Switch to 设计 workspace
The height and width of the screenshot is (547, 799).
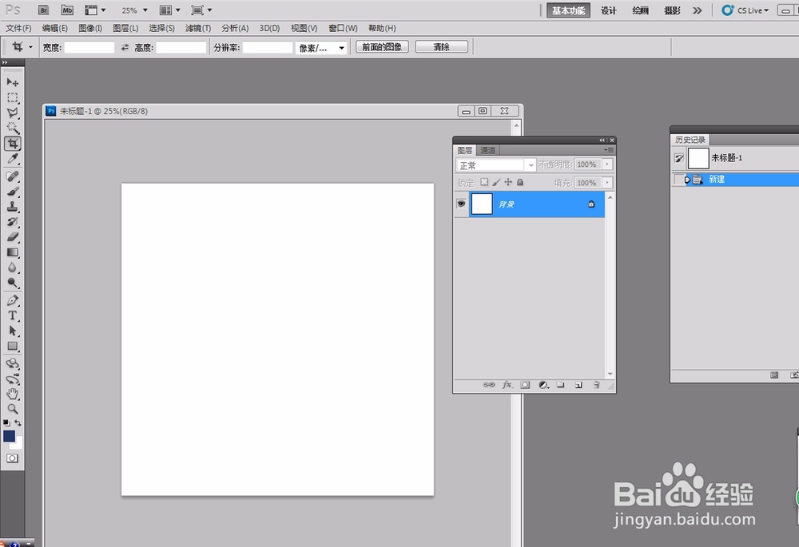608,10
